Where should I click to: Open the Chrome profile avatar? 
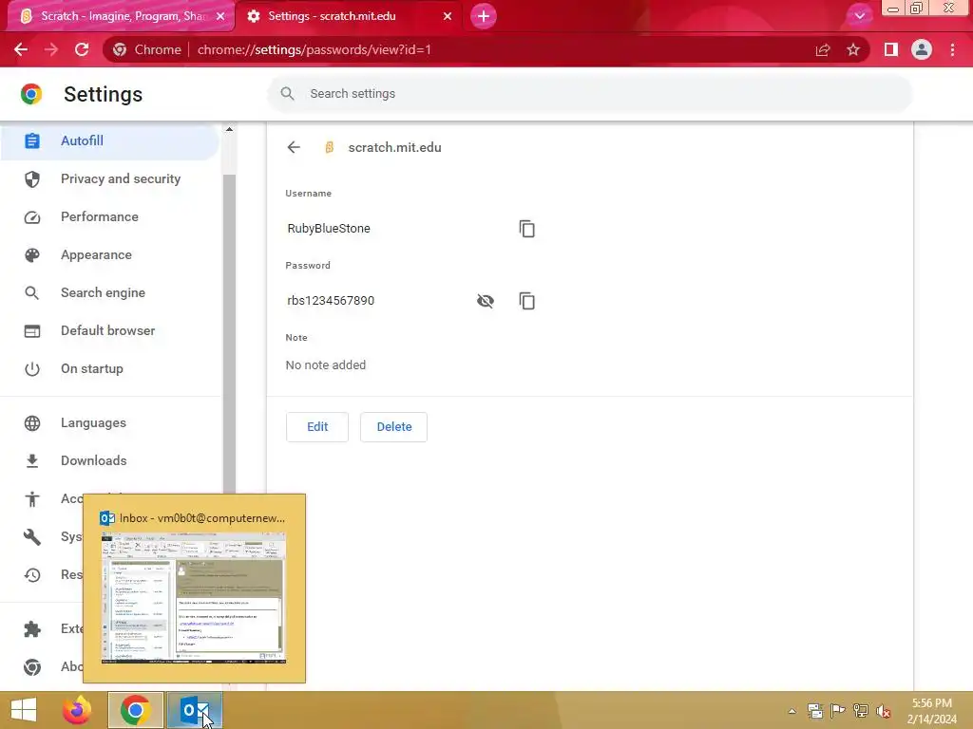click(x=922, y=49)
